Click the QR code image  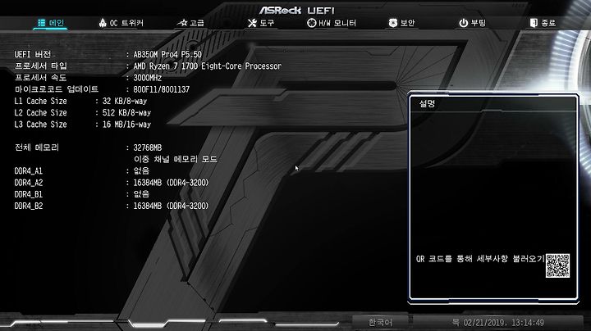(x=558, y=265)
